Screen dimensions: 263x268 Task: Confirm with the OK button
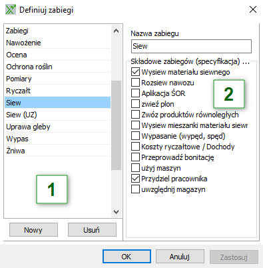click(127, 257)
